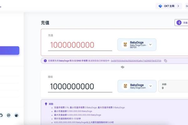
Task: Swap deposit and receive direction
Action: (123, 67)
